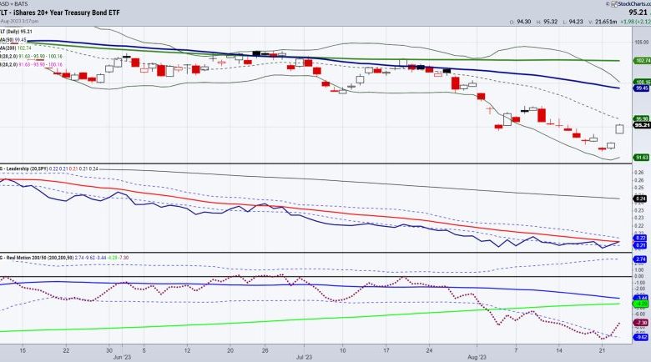Click the black 0.24 Leadership axis tag
The width and height of the screenshot is (651, 362).
pyautogui.click(x=641, y=199)
